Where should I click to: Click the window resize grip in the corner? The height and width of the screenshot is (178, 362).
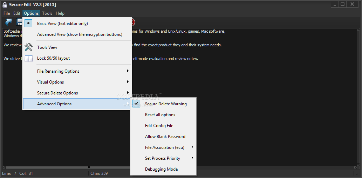[357, 173]
